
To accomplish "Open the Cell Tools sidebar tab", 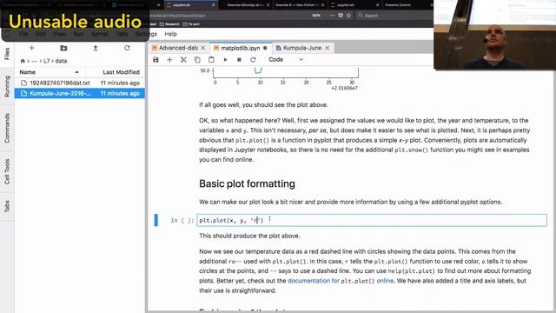I will tap(7, 171).
